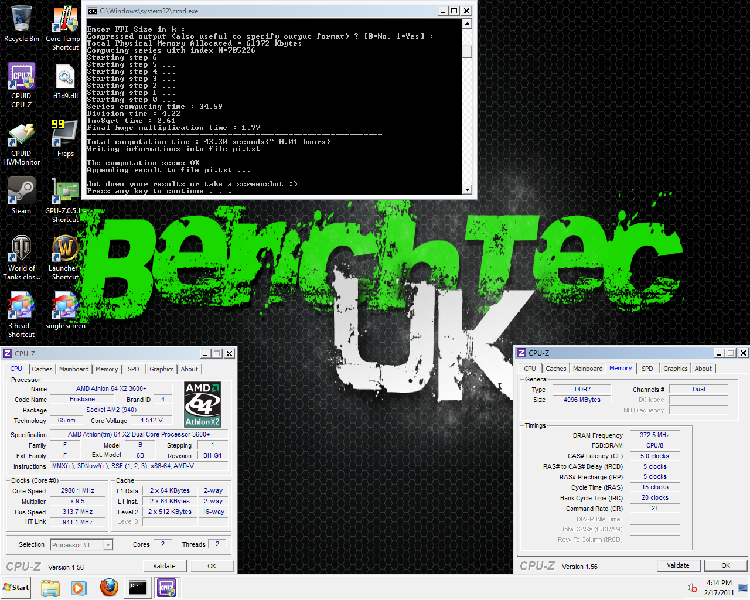This screenshot has height=600, width=750.
Task: Open the Steam desktop icon
Action: pos(22,196)
